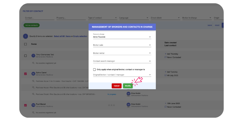Click Timur Demandes Test avatar icon

pyautogui.click(x=33, y=56)
